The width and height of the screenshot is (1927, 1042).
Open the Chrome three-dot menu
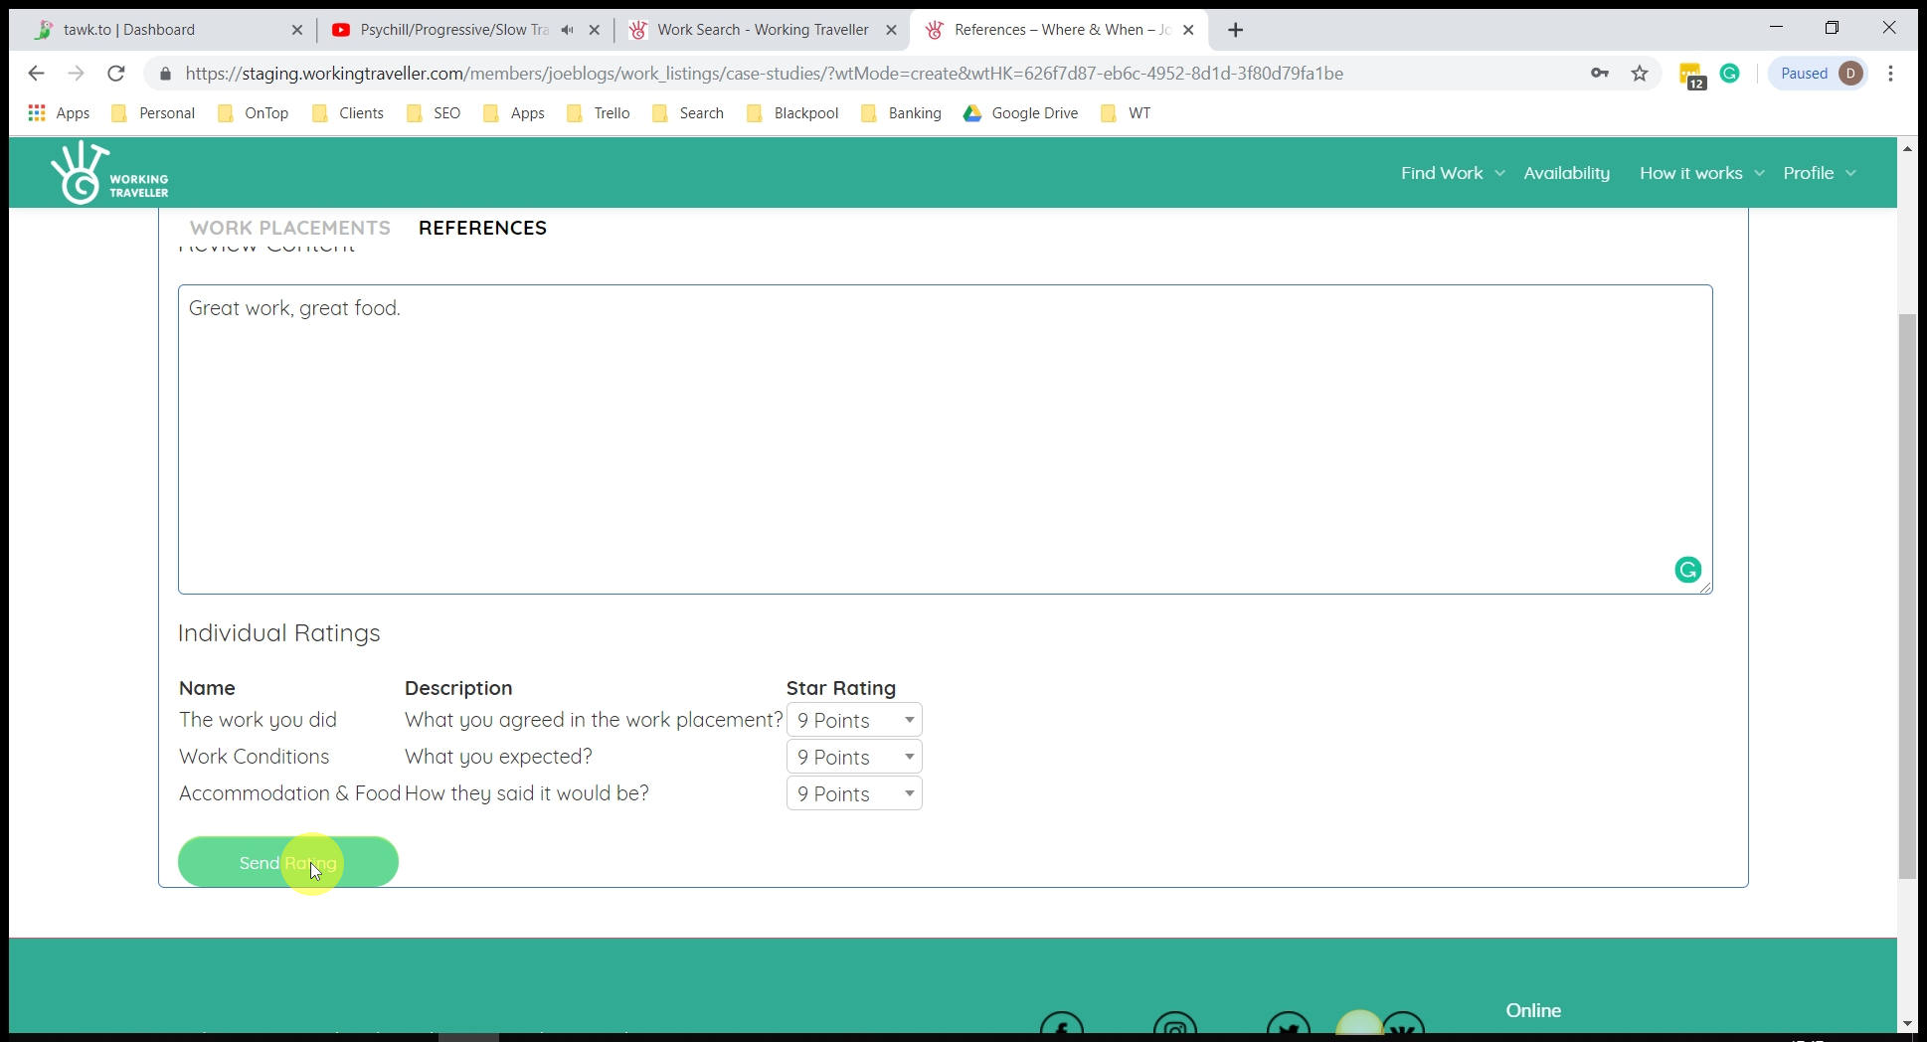[1890, 74]
